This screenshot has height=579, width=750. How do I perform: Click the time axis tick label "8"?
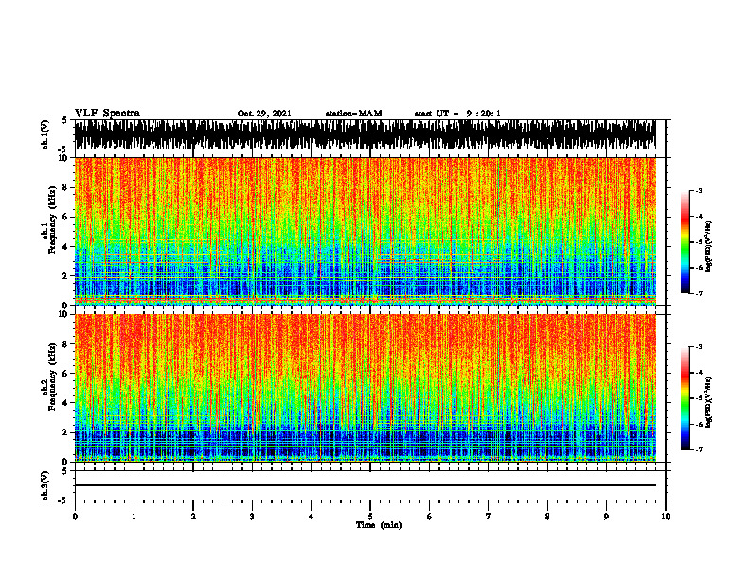pos(547,517)
